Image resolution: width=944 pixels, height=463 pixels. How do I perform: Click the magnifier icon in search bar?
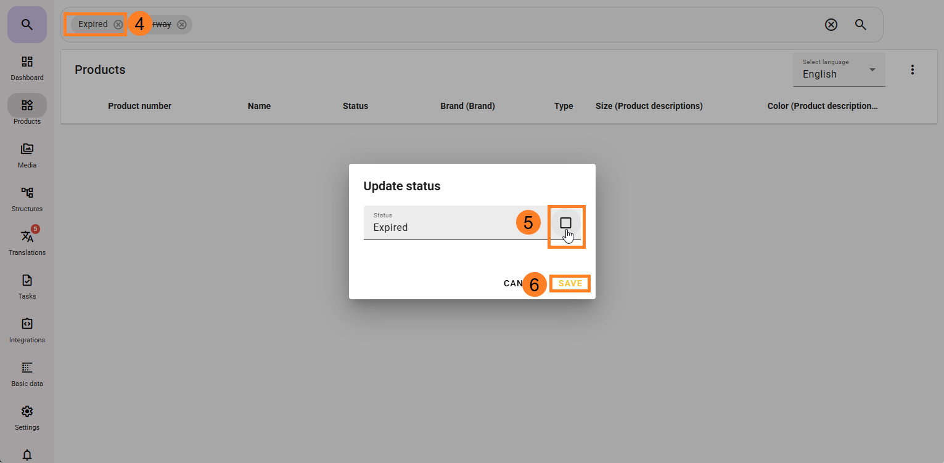point(861,25)
